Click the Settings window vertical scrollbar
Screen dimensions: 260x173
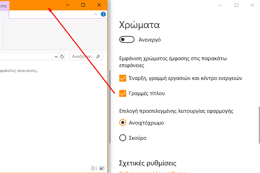click(259, 125)
